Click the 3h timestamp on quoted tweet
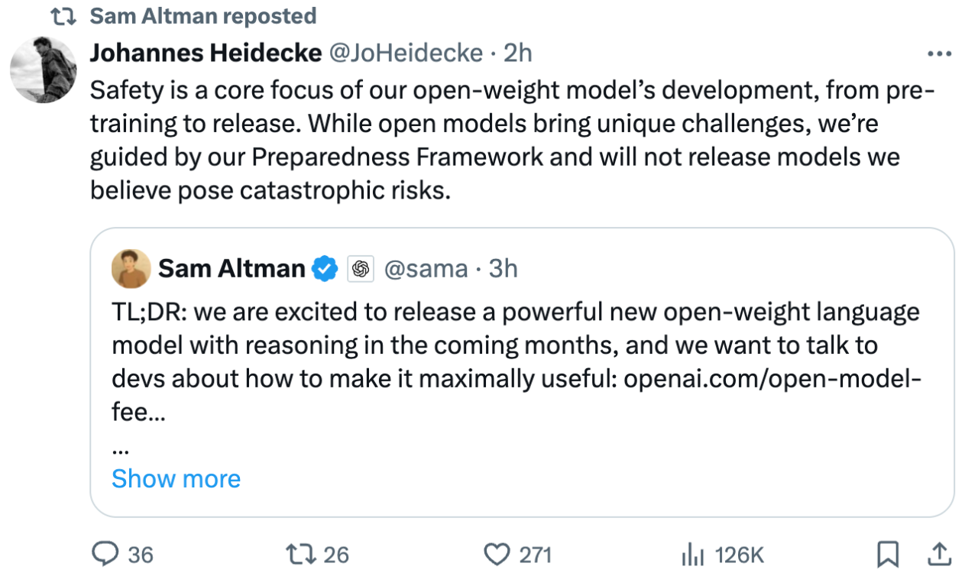The width and height of the screenshot is (978, 586). pyautogui.click(x=503, y=269)
